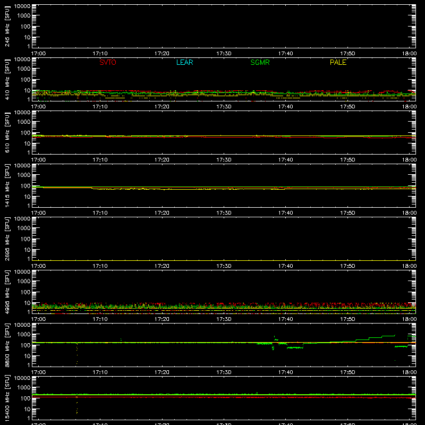Select the 610 MHz [SFU] axis title

pyautogui.click(x=7, y=132)
